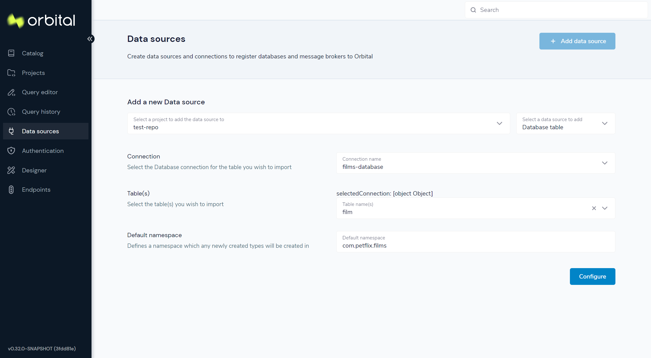Image resolution: width=651 pixels, height=358 pixels.
Task: Click the Add a new Data source heading
Action: [166, 102]
